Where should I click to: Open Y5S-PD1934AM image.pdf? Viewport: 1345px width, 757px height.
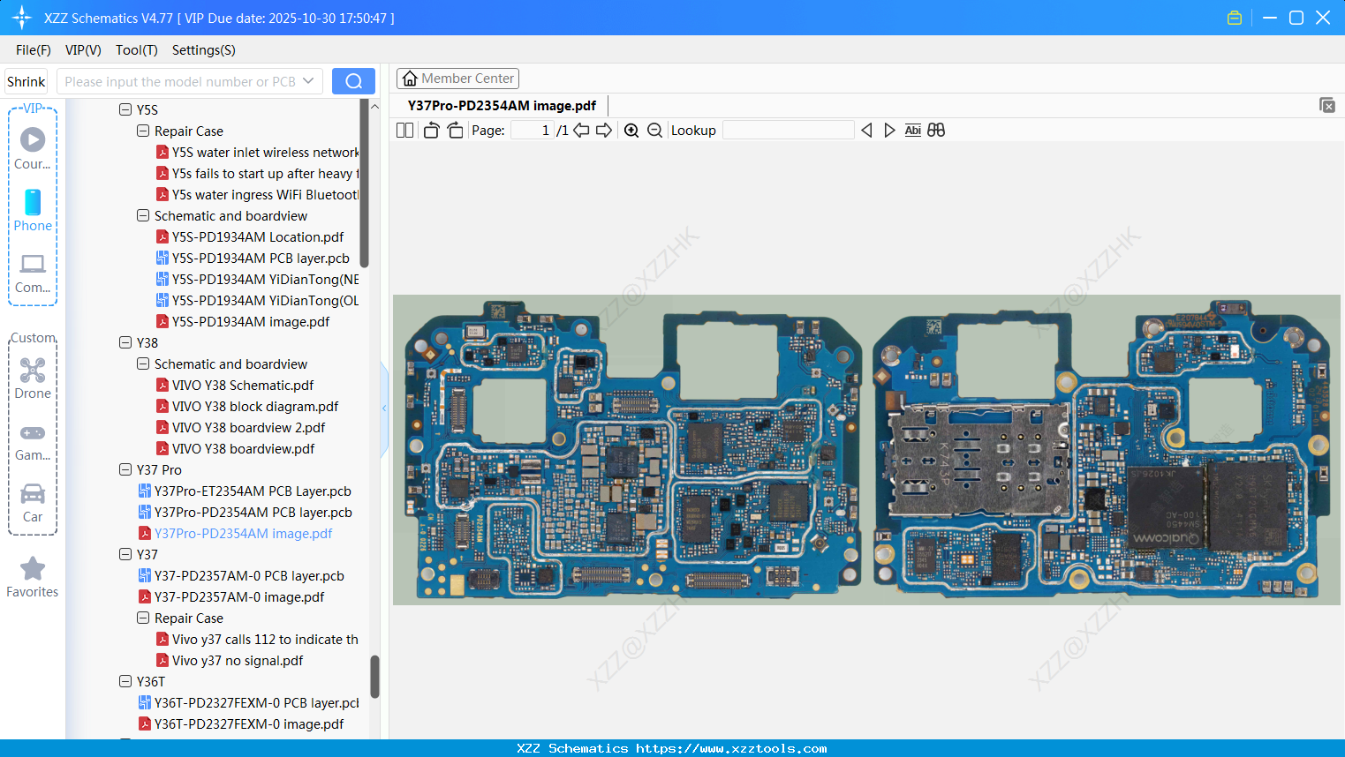click(243, 321)
